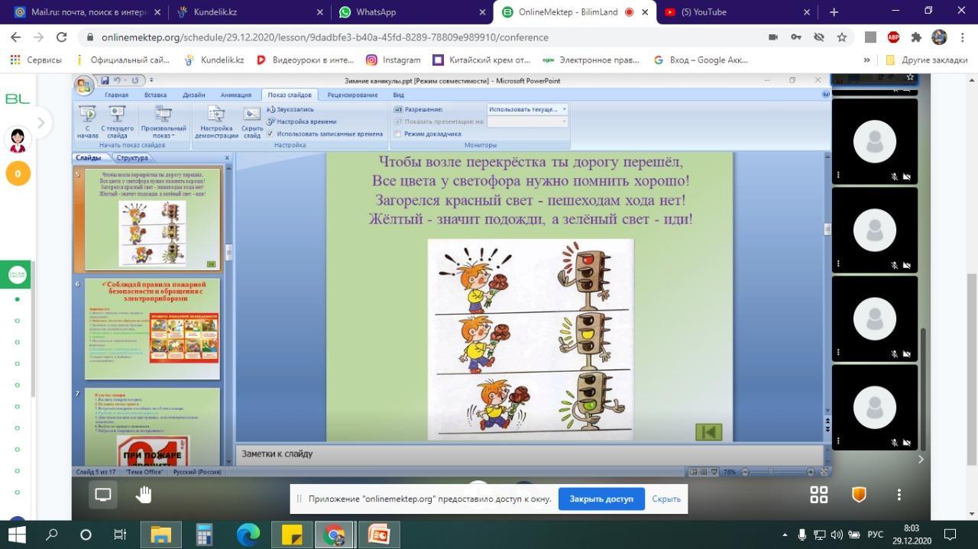Switch to the WhatsApp browser tab
The width and height of the screenshot is (978, 549).
[x=413, y=12]
